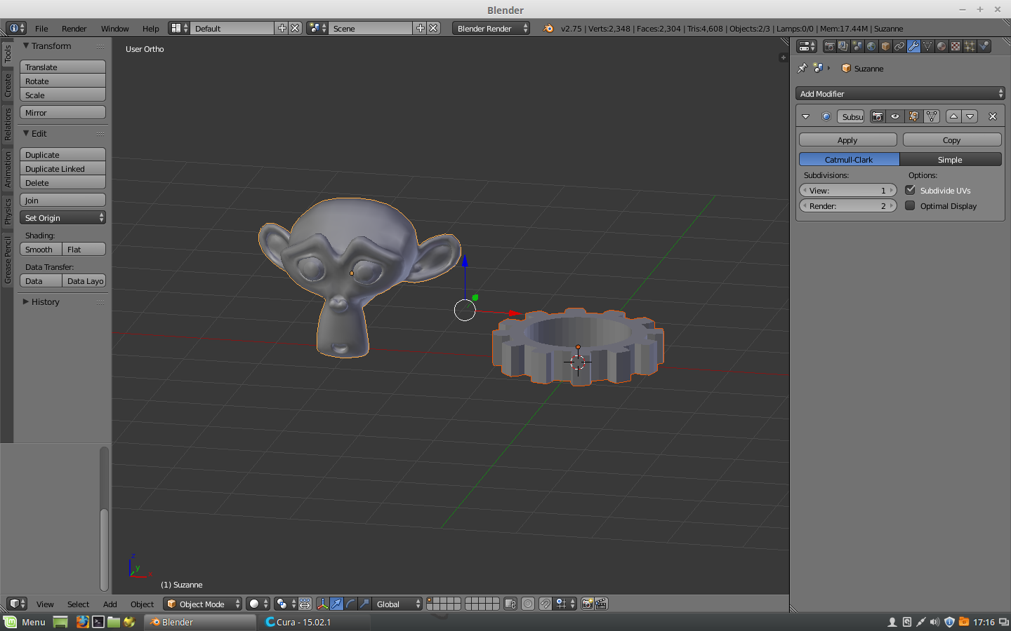
Task: Collapse the Edit panel header
Action: tap(35, 133)
